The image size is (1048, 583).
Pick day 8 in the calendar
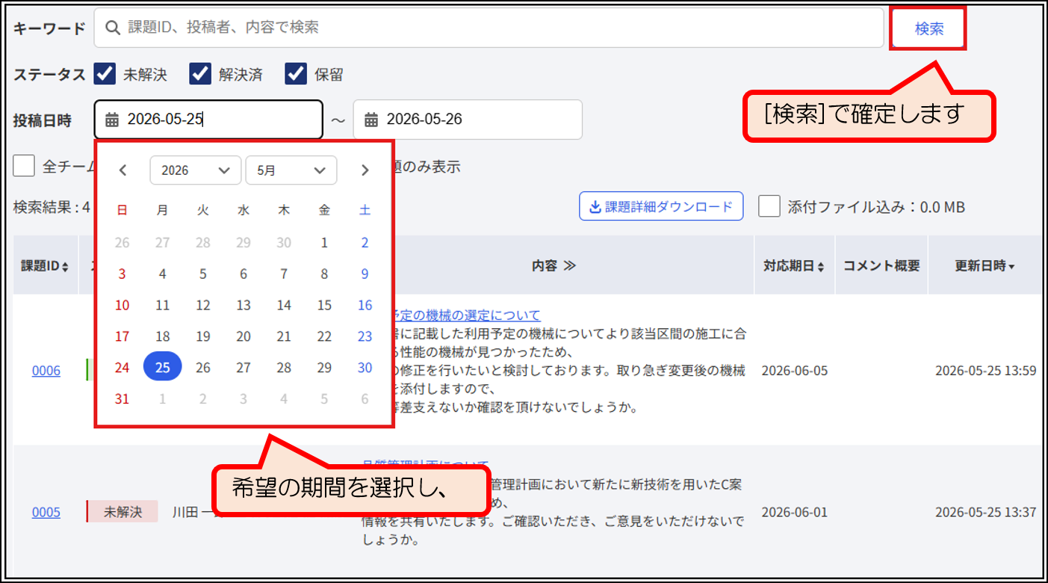[x=324, y=274]
